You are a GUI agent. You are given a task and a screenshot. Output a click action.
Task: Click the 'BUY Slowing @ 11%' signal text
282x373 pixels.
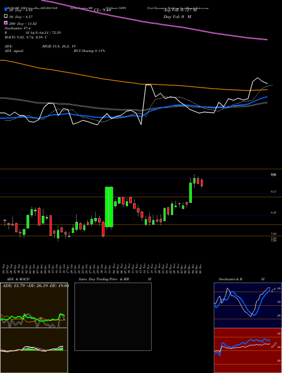(x=89, y=51)
